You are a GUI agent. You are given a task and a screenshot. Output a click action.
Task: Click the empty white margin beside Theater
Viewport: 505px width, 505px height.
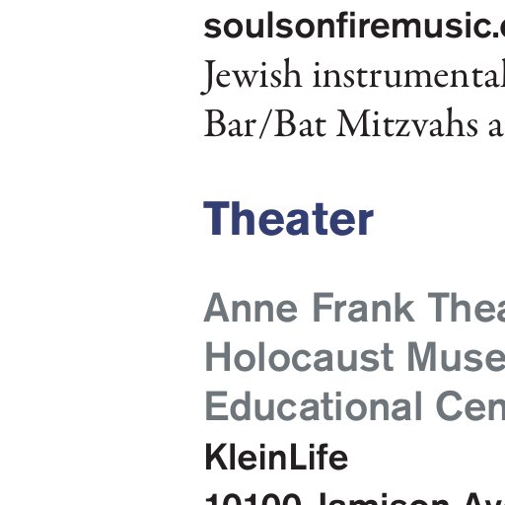pos(99,219)
